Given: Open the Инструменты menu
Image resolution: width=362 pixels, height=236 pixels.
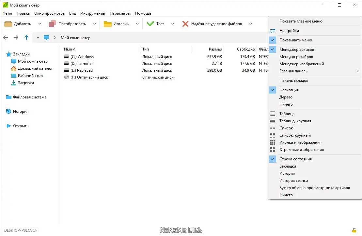Looking at the screenshot, I should (x=93, y=13).
